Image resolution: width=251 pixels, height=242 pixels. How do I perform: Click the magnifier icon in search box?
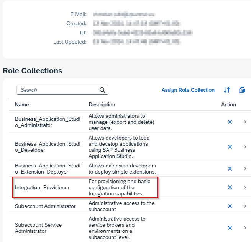click(x=102, y=90)
